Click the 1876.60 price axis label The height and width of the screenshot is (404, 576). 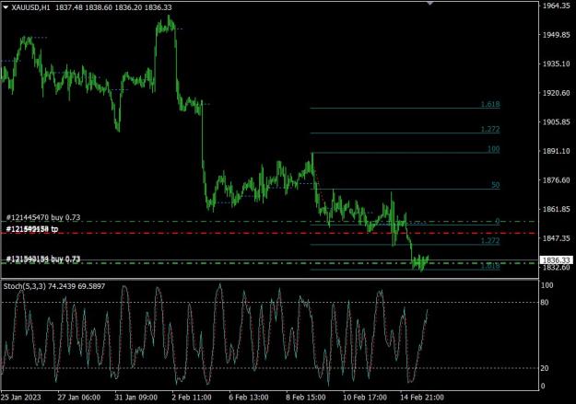[x=556, y=179]
